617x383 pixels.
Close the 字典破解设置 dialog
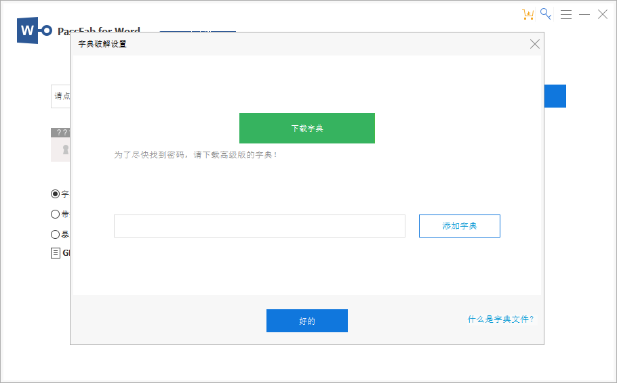(534, 44)
